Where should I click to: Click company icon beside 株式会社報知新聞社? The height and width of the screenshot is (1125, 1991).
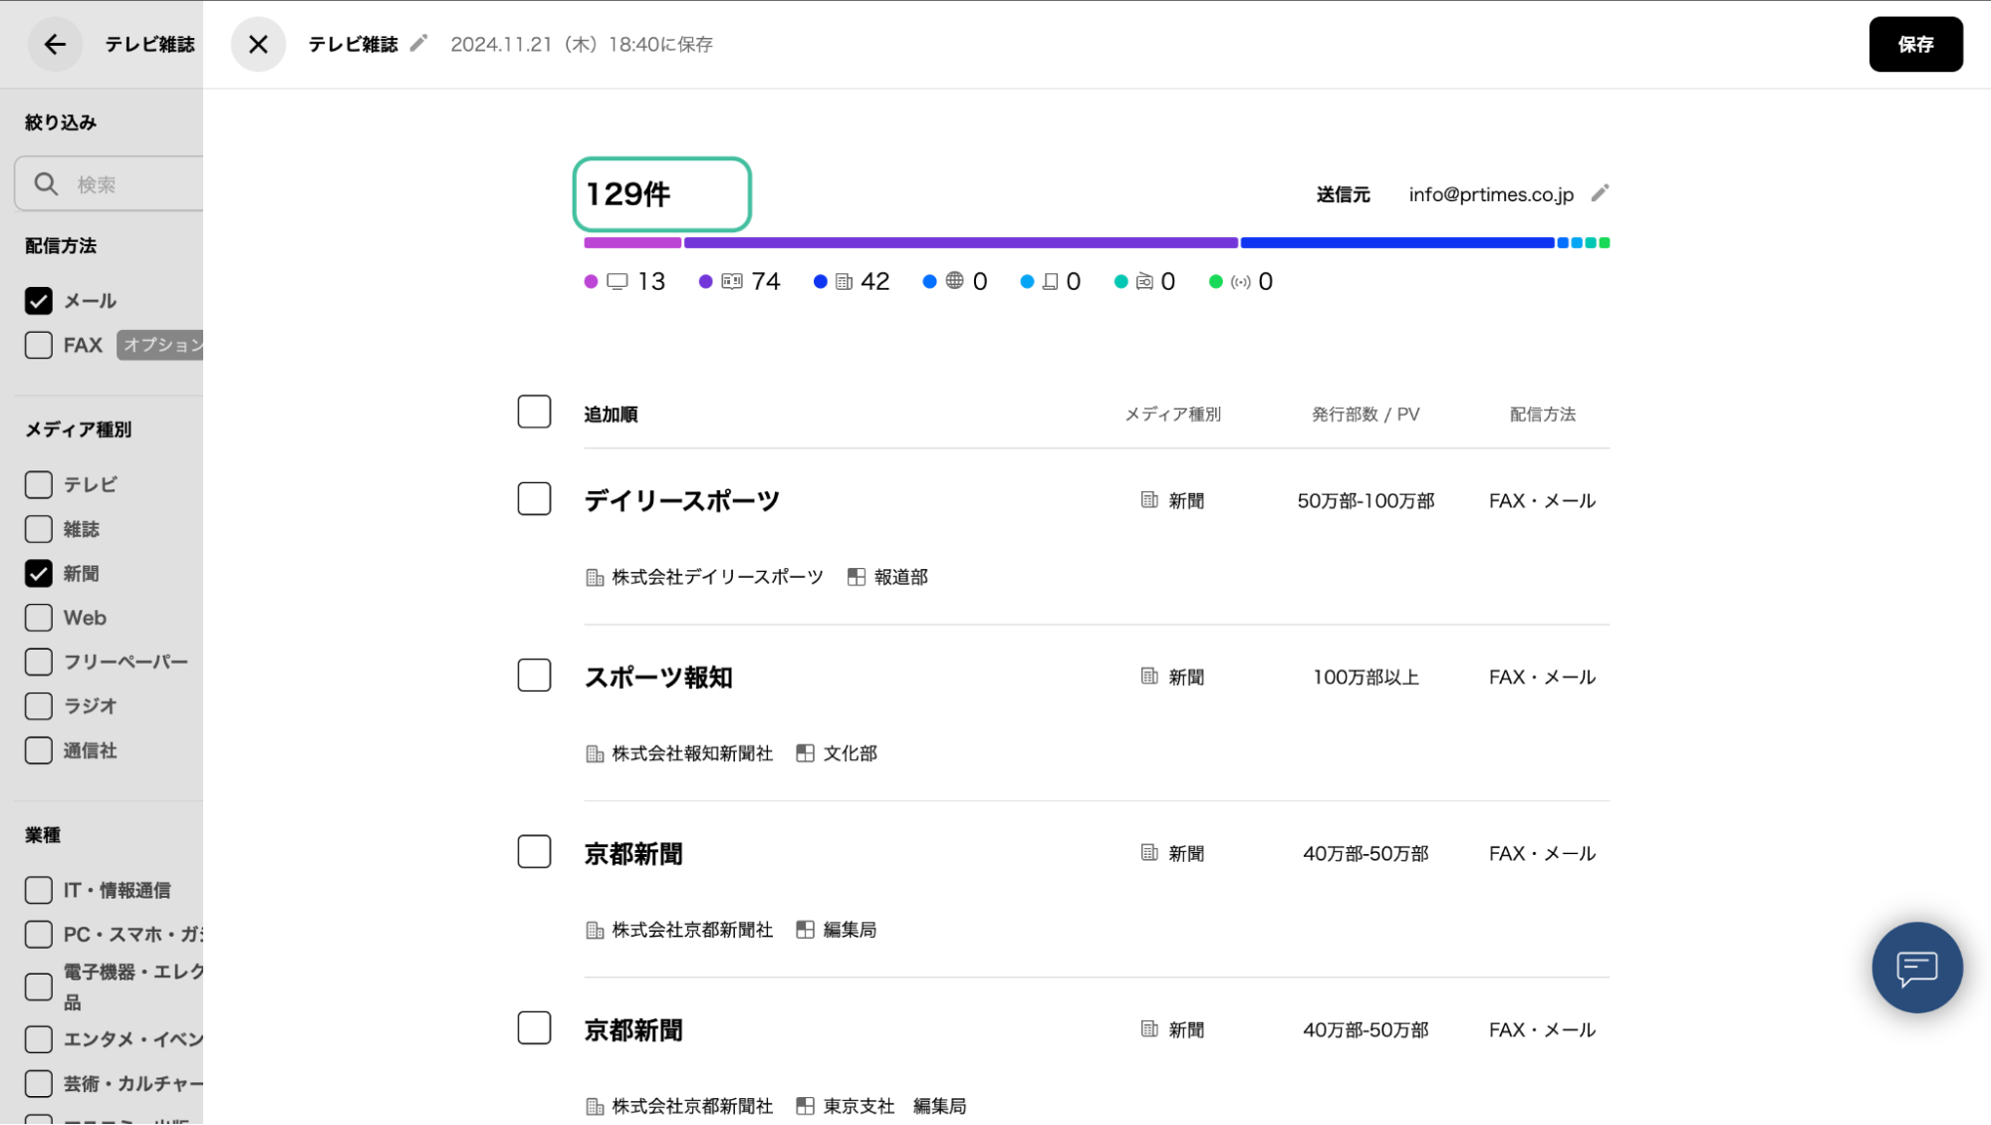click(595, 754)
